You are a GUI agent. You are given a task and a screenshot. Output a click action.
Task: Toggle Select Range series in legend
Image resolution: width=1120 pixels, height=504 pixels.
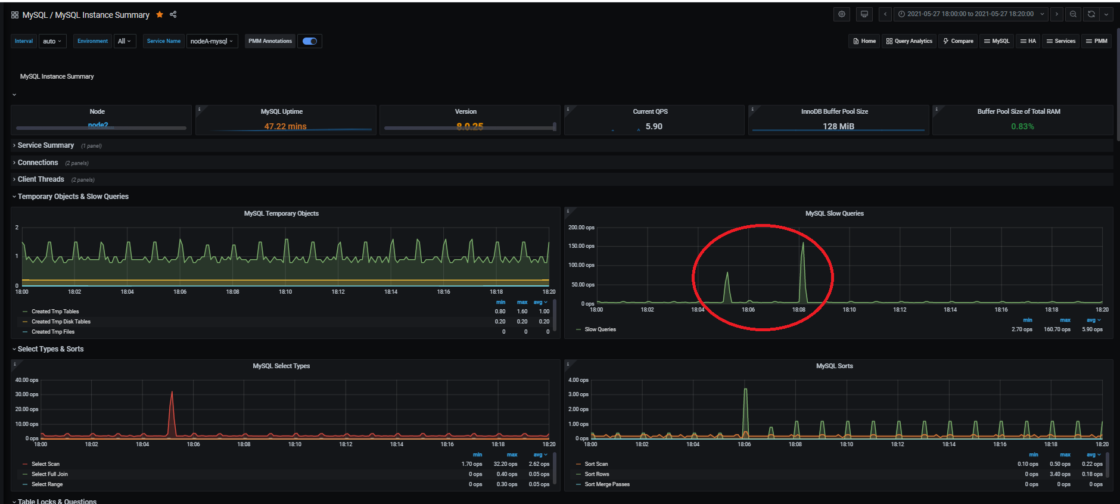(x=47, y=484)
